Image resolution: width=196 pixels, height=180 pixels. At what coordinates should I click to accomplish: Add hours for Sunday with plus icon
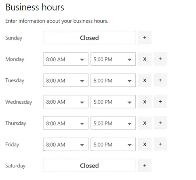(x=145, y=38)
